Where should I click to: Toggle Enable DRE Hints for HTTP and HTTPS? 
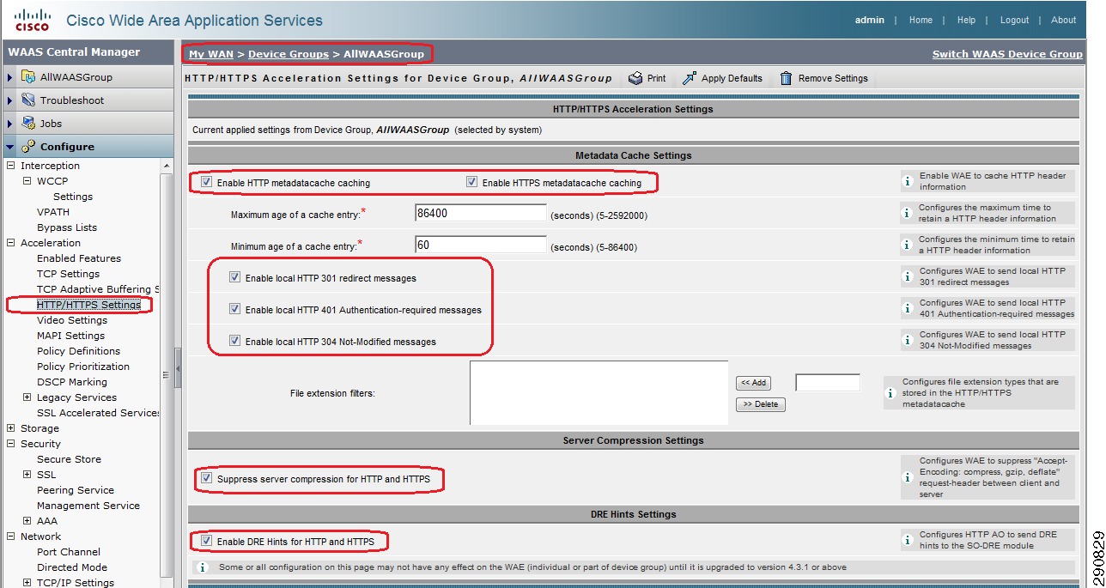click(206, 541)
